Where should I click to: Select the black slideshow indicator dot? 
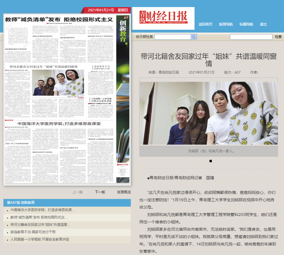[211, 161]
